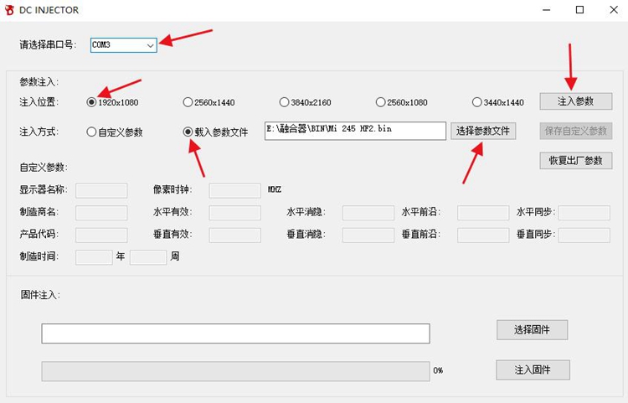
Task: Click the 恢复出厂参数 button
Action: [575, 160]
